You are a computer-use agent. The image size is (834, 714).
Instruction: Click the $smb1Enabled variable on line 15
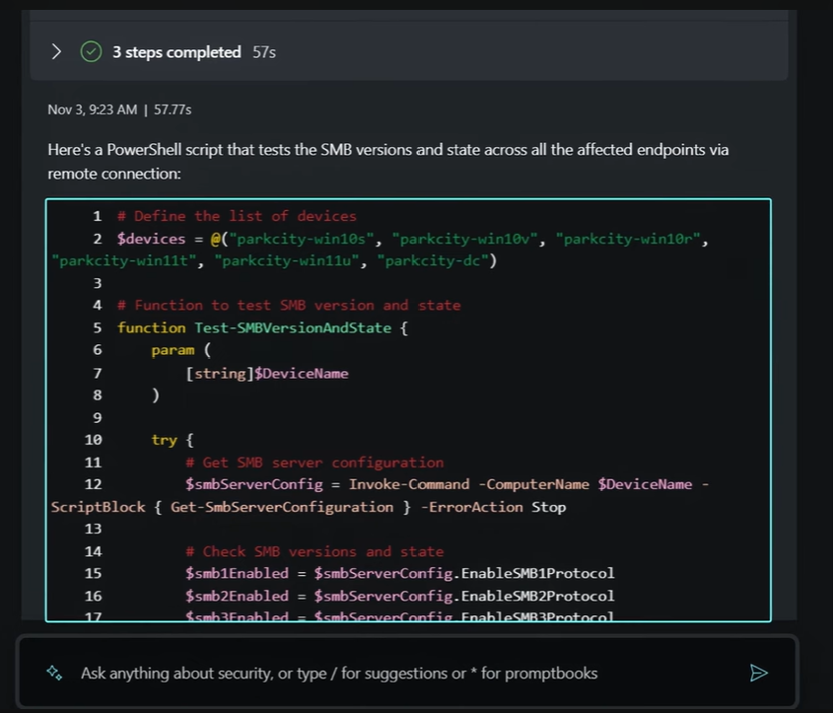[237, 573]
